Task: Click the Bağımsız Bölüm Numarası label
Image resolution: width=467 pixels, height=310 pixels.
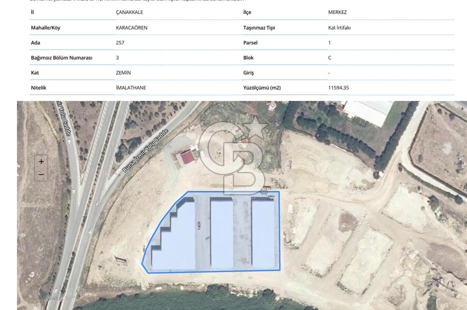Action: tap(62, 58)
